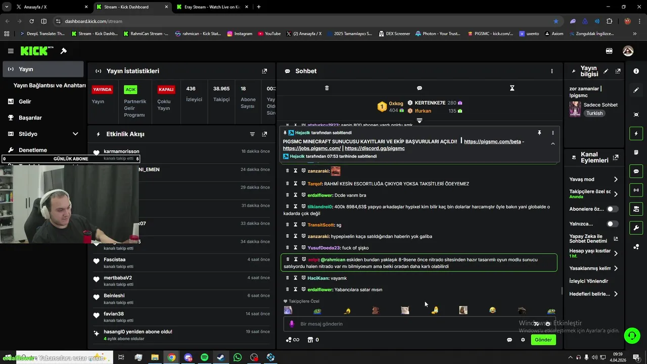Toggle the broadcast signal widget in right sidebar
Screen dimensions: 647x364
pyautogui.click(x=636, y=190)
